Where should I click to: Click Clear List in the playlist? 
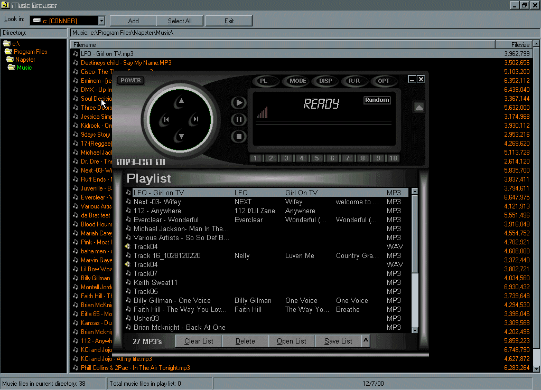(199, 341)
